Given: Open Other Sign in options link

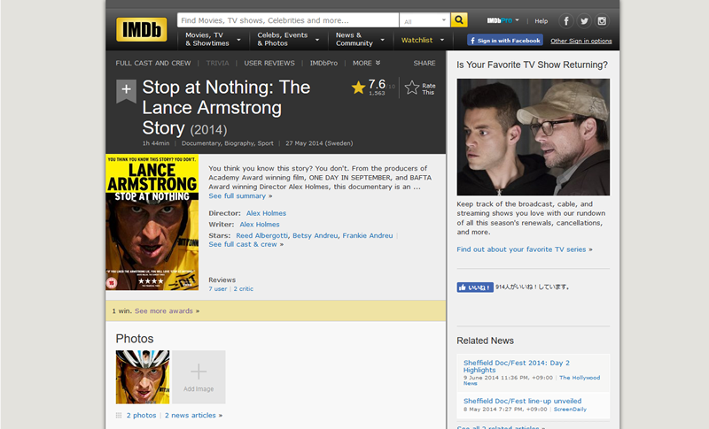Looking at the screenshot, I should point(581,41).
